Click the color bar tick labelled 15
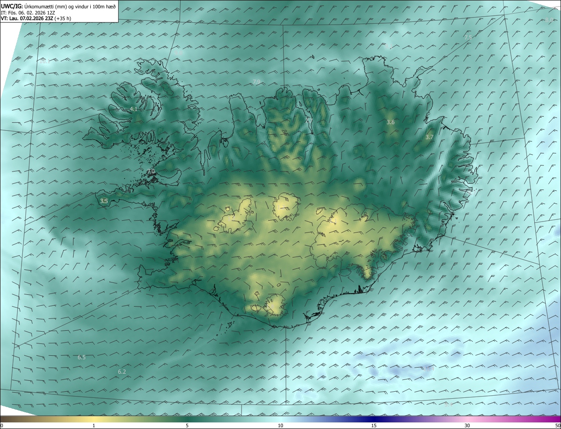This screenshot has width=561, height=429. coord(374,425)
